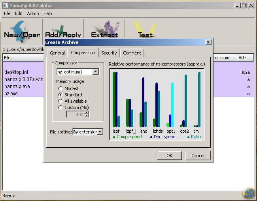This screenshot has height=201, width=257.
Task: Click the Ratio legend entry
Action: [x=195, y=137]
